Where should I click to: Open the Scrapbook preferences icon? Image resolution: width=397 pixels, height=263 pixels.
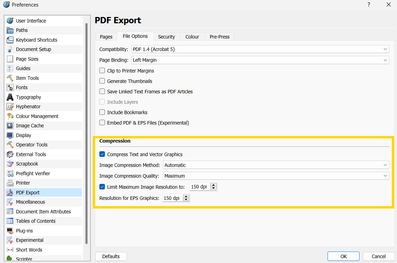tap(10, 164)
